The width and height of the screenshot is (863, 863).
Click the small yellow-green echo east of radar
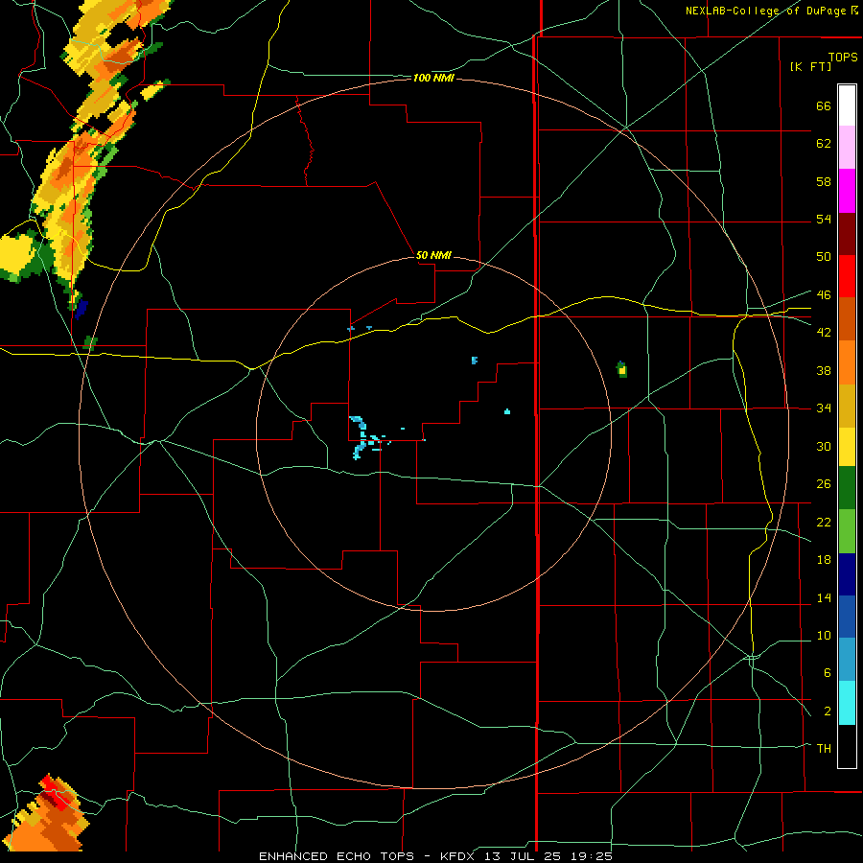[622, 369]
